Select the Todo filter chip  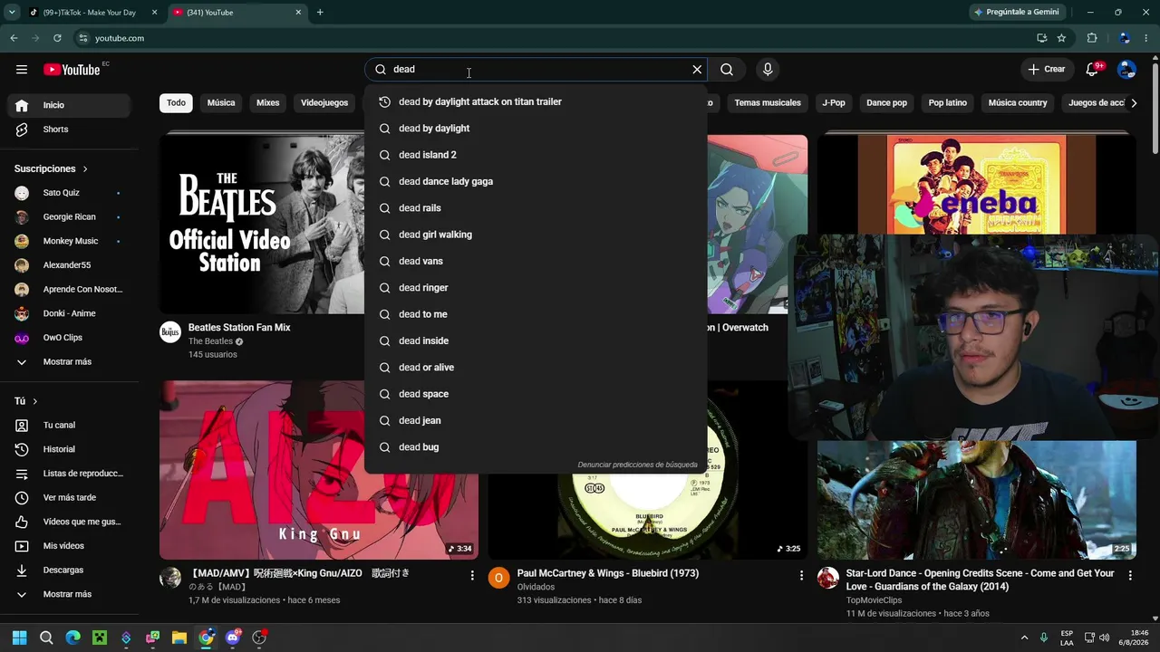(x=176, y=103)
